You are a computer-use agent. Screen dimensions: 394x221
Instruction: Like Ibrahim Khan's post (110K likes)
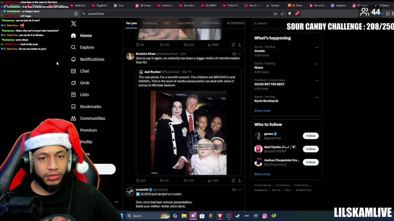pos(189,180)
